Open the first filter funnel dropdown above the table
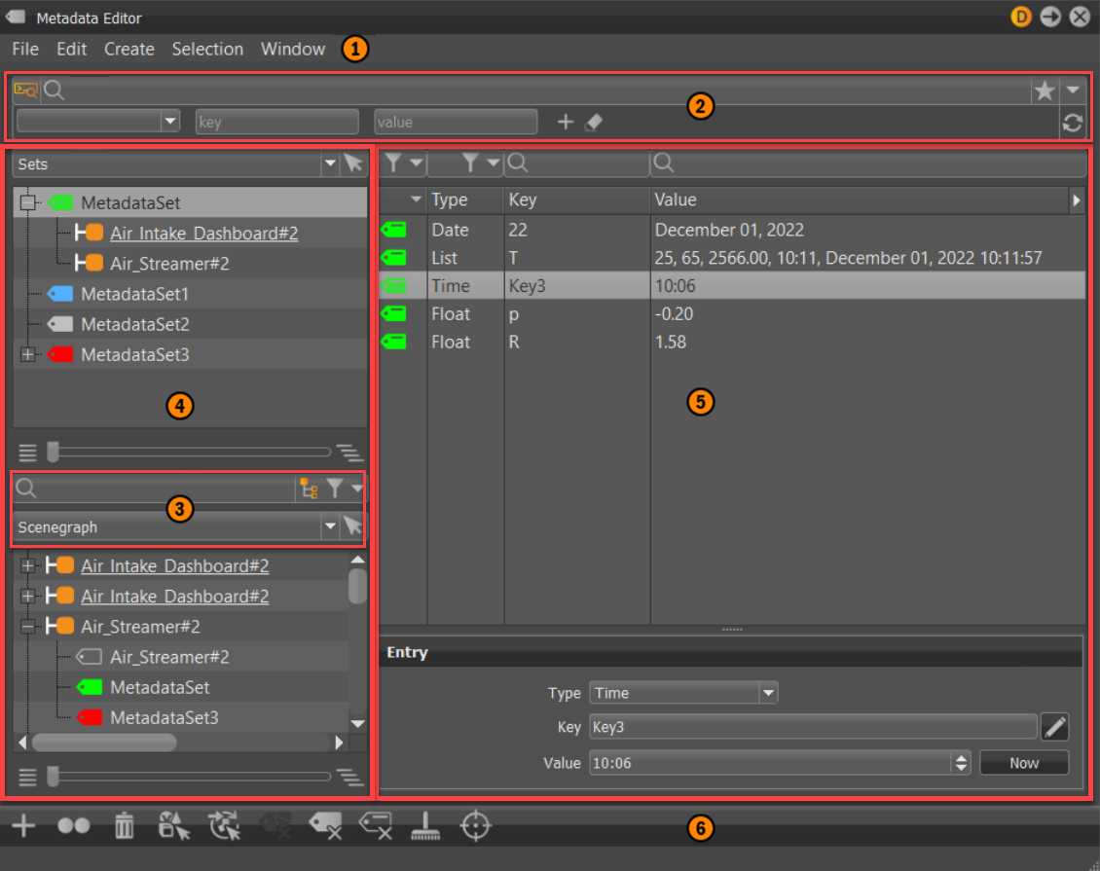The image size is (1100, 871). [x=404, y=163]
